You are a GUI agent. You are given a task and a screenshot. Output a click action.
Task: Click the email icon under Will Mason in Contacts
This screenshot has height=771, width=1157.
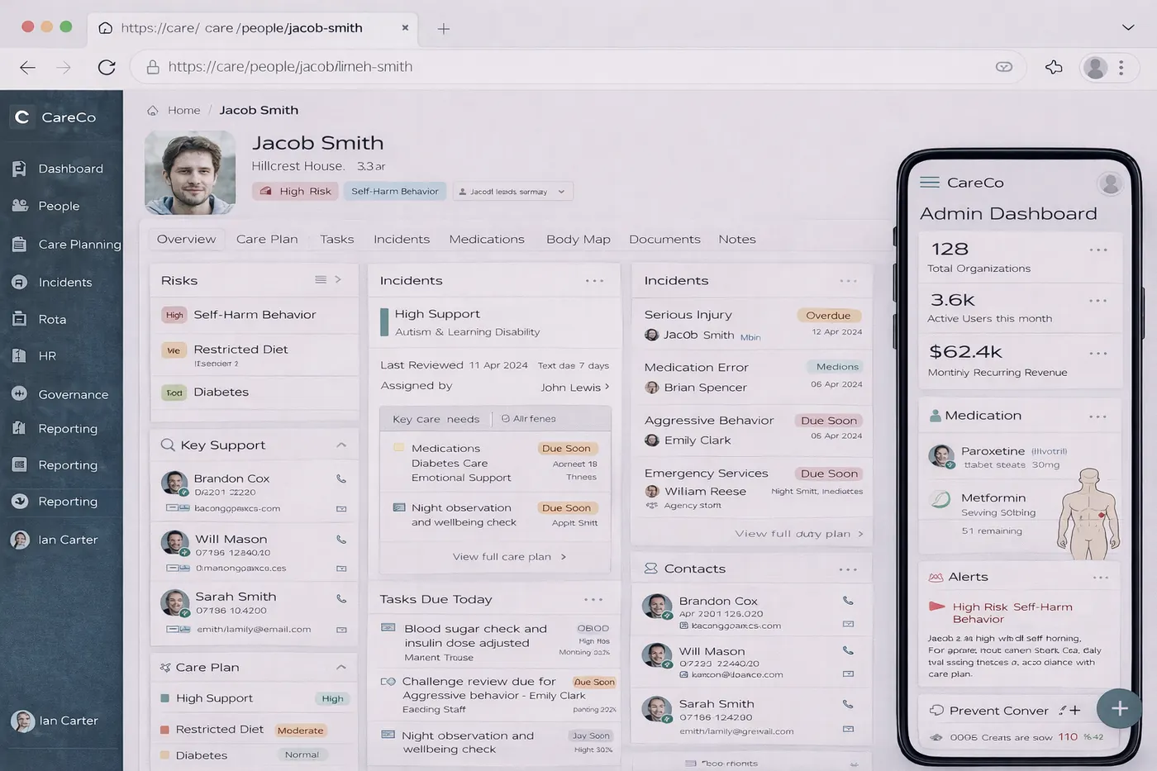pos(848,674)
